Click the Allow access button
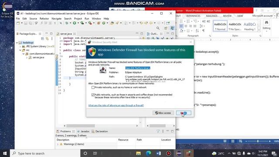This screenshot has height=157, width=279. 163,113
